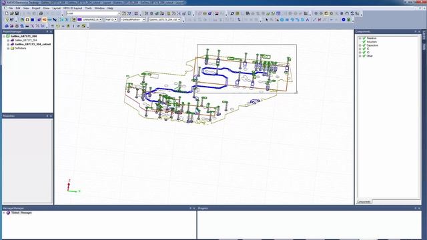Image resolution: width=427 pixels, height=240 pixels.
Task: Toggle the IO checkmark in Components
Action: click(x=364, y=52)
